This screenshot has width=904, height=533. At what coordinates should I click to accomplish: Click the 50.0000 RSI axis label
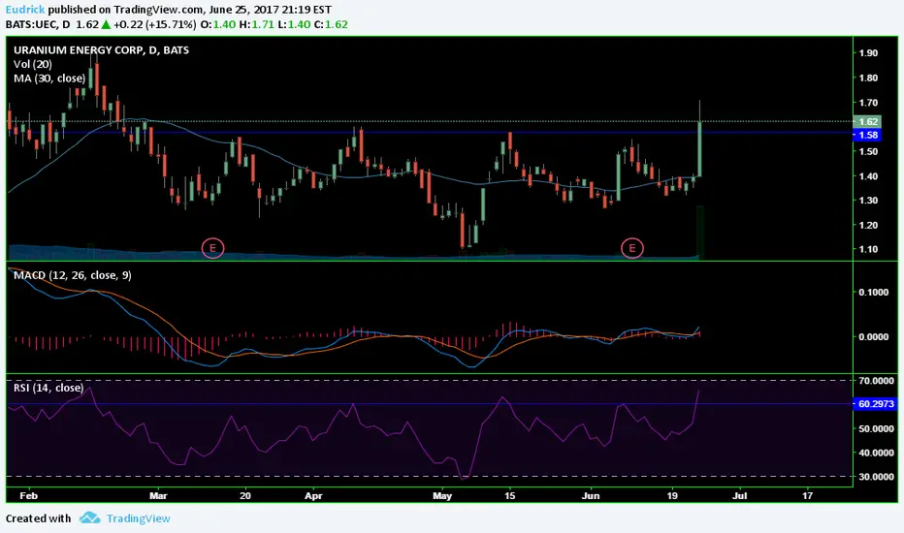[x=876, y=428]
